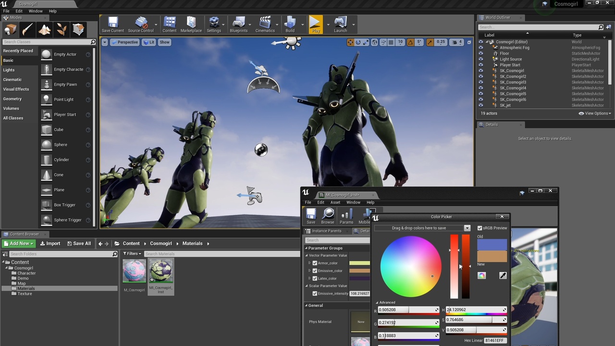Select the rotate gizmo tool in viewport
This screenshot has width=615, height=346.
(358, 42)
